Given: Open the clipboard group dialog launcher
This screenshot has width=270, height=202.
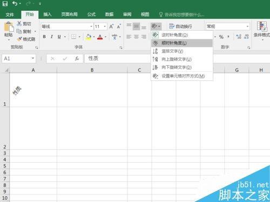Looking at the screenshot, I should (37, 47).
